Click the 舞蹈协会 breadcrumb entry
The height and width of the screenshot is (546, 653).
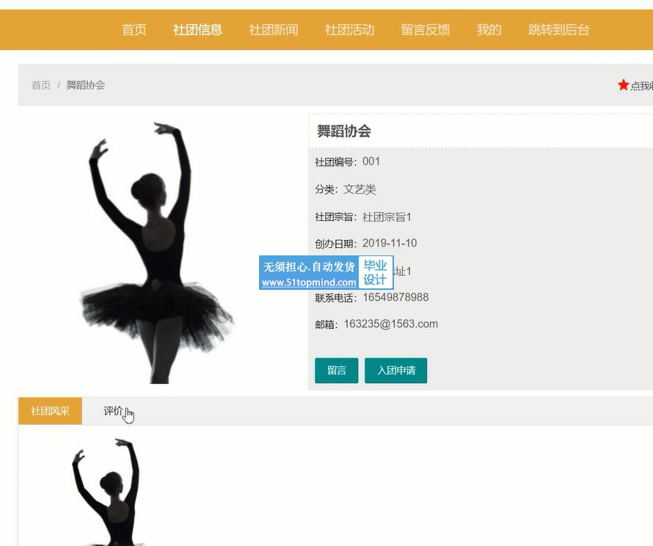click(86, 85)
